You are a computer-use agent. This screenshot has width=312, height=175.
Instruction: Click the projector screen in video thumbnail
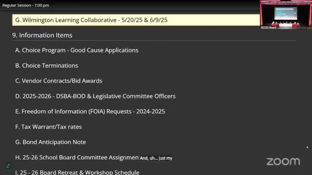[x=286, y=13]
